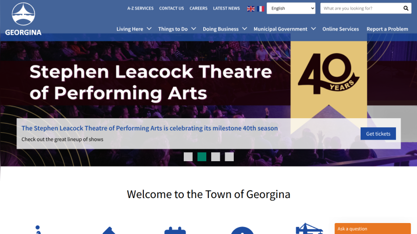Select the active green slide indicator
Viewport: 417px width, 234px height.
202,157
